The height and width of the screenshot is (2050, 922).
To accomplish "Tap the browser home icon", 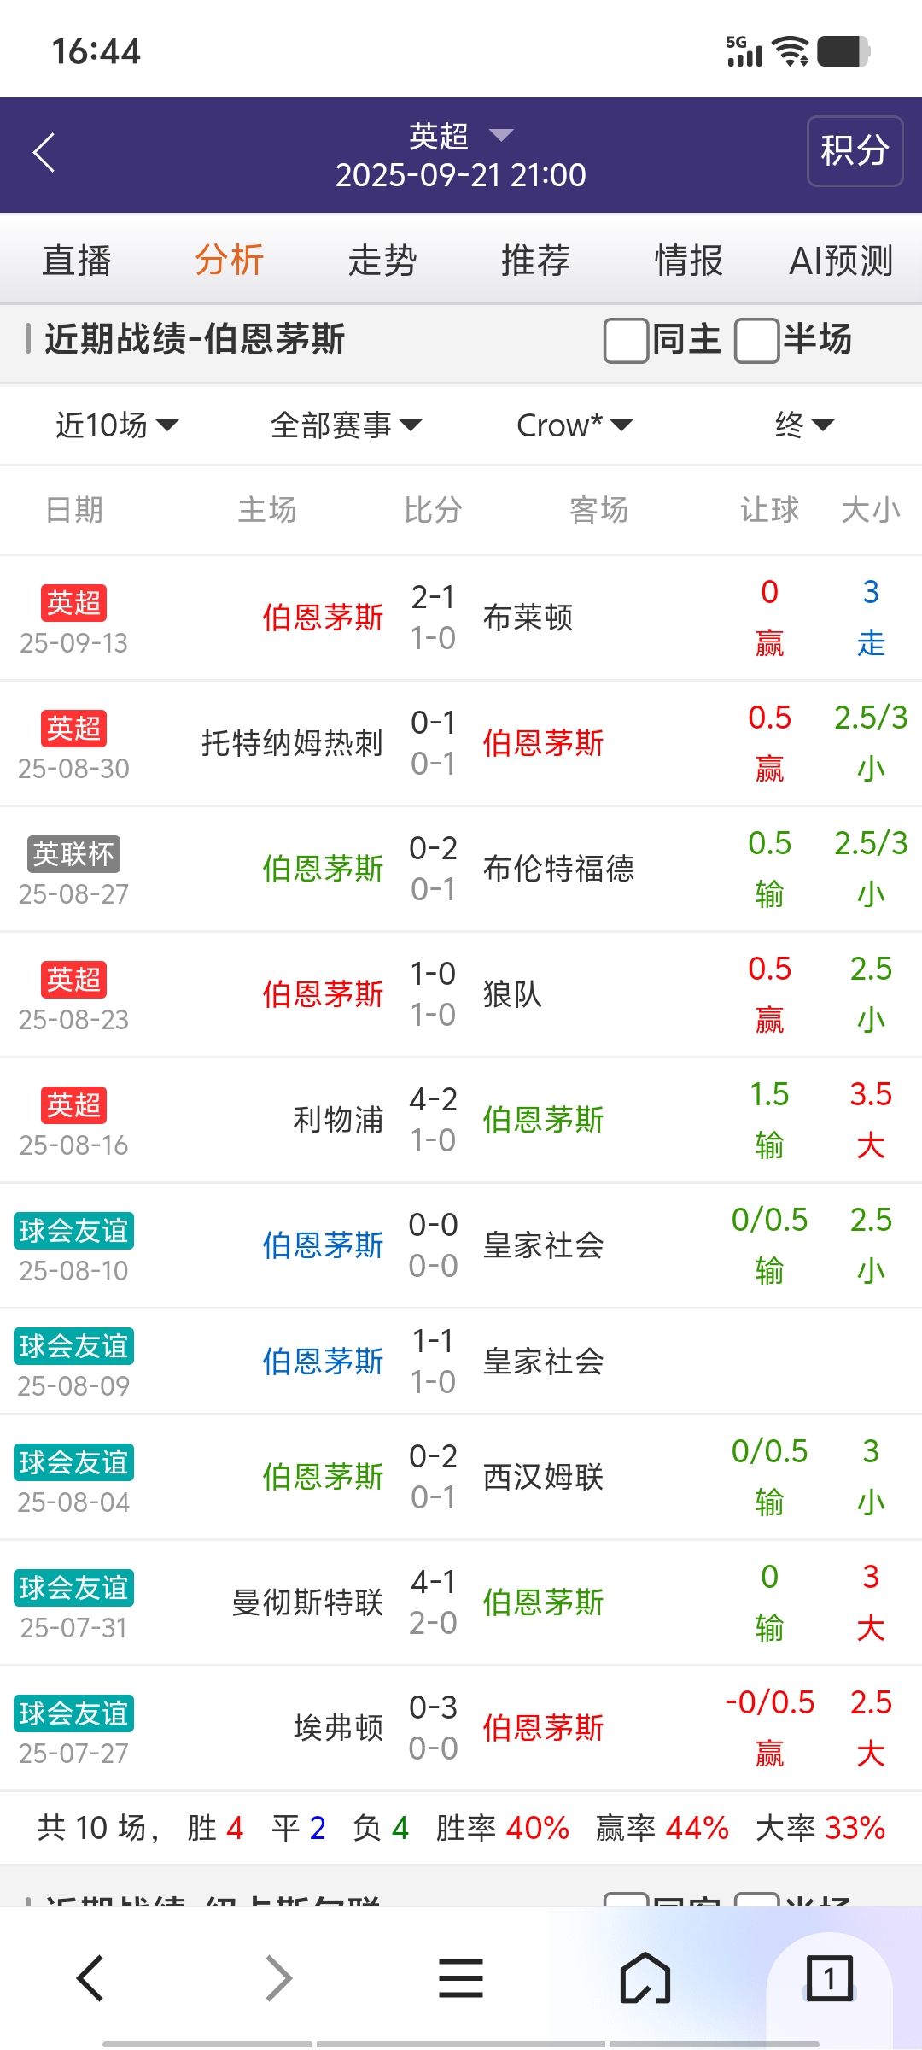I will 645,1978.
